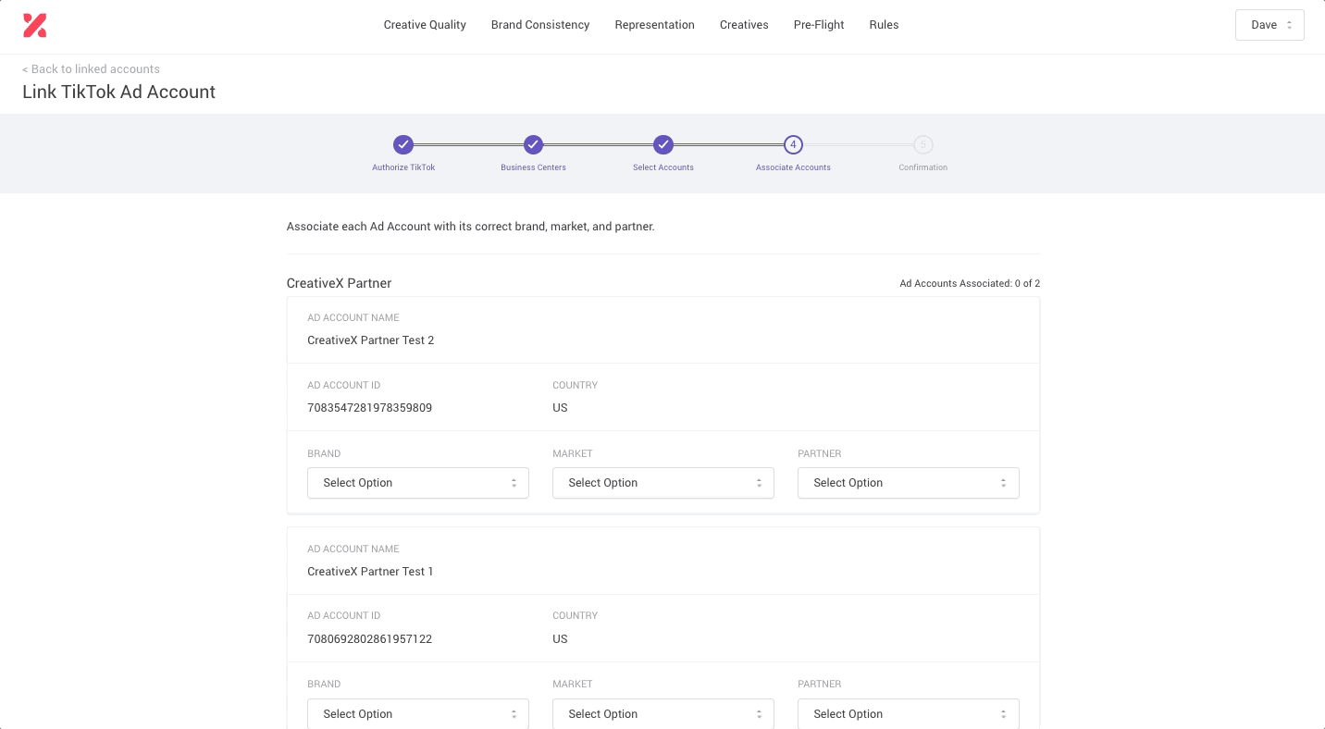
Task: Switch to the Creatives page
Action: (x=744, y=25)
